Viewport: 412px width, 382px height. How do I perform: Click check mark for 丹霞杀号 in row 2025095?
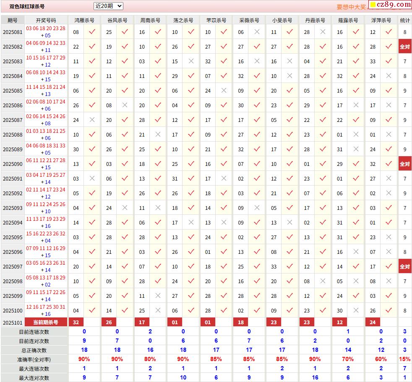(323, 237)
